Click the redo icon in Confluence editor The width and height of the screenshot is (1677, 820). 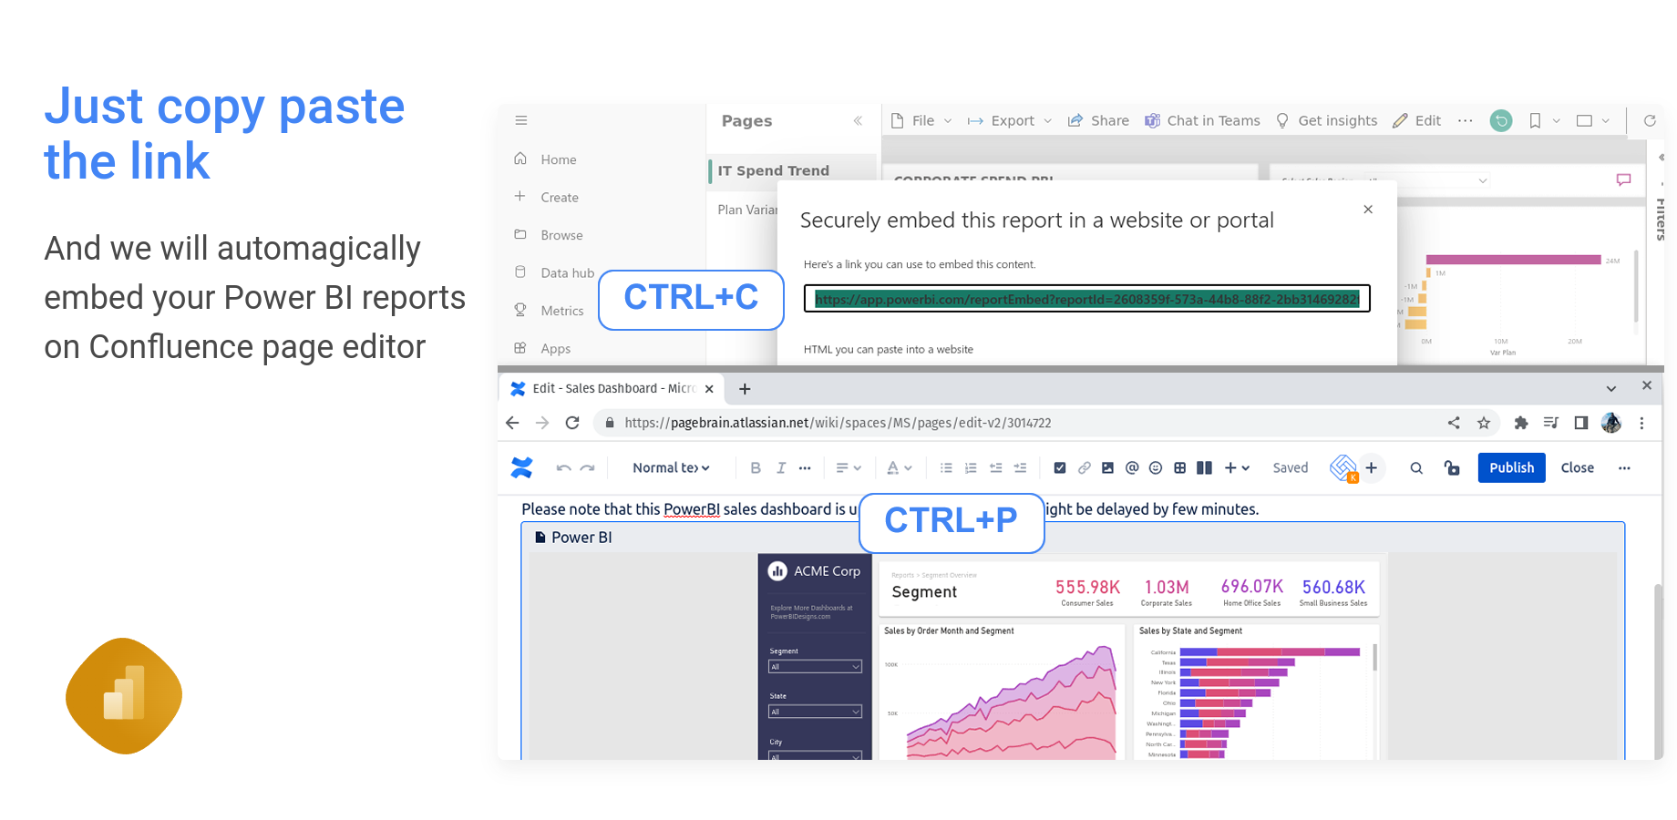click(588, 467)
